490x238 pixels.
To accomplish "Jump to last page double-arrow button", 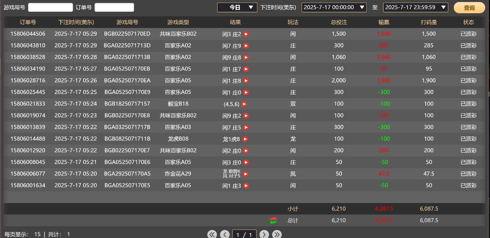I will coord(277,234).
